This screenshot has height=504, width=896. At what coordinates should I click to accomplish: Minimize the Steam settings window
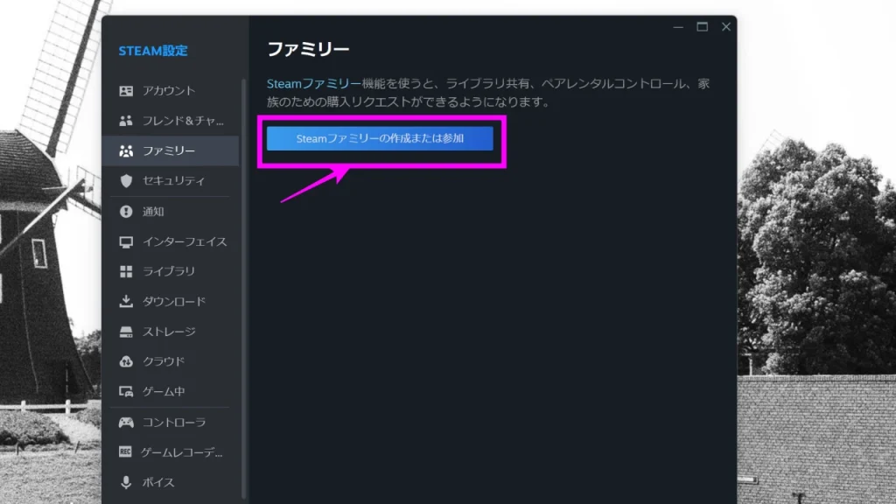pyautogui.click(x=678, y=27)
